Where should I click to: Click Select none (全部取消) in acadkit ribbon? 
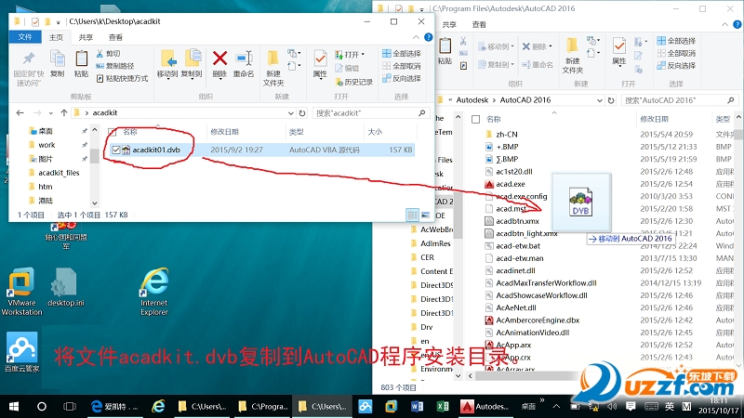coord(402,65)
